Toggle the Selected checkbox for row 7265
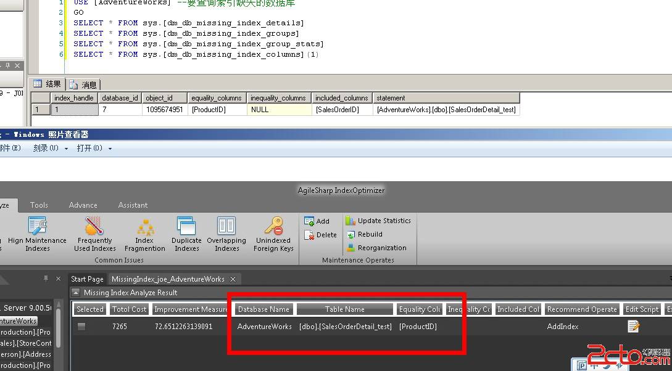Viewport: 672px width, 371px height. coord(82,326)
